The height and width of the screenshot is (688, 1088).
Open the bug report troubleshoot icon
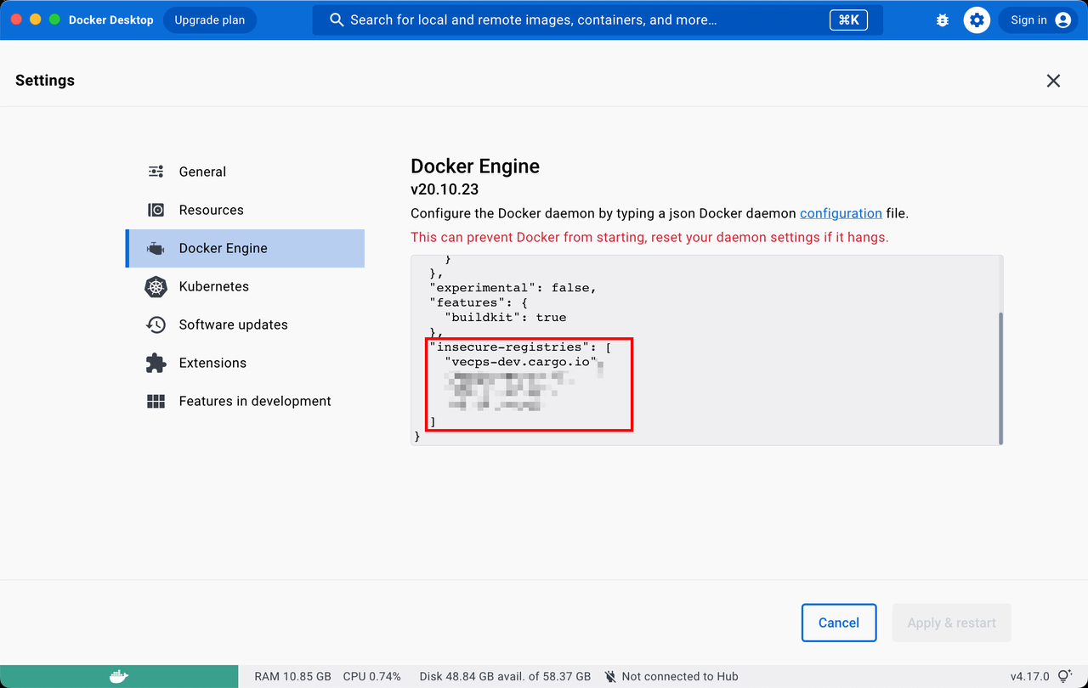tap(943, 20)
